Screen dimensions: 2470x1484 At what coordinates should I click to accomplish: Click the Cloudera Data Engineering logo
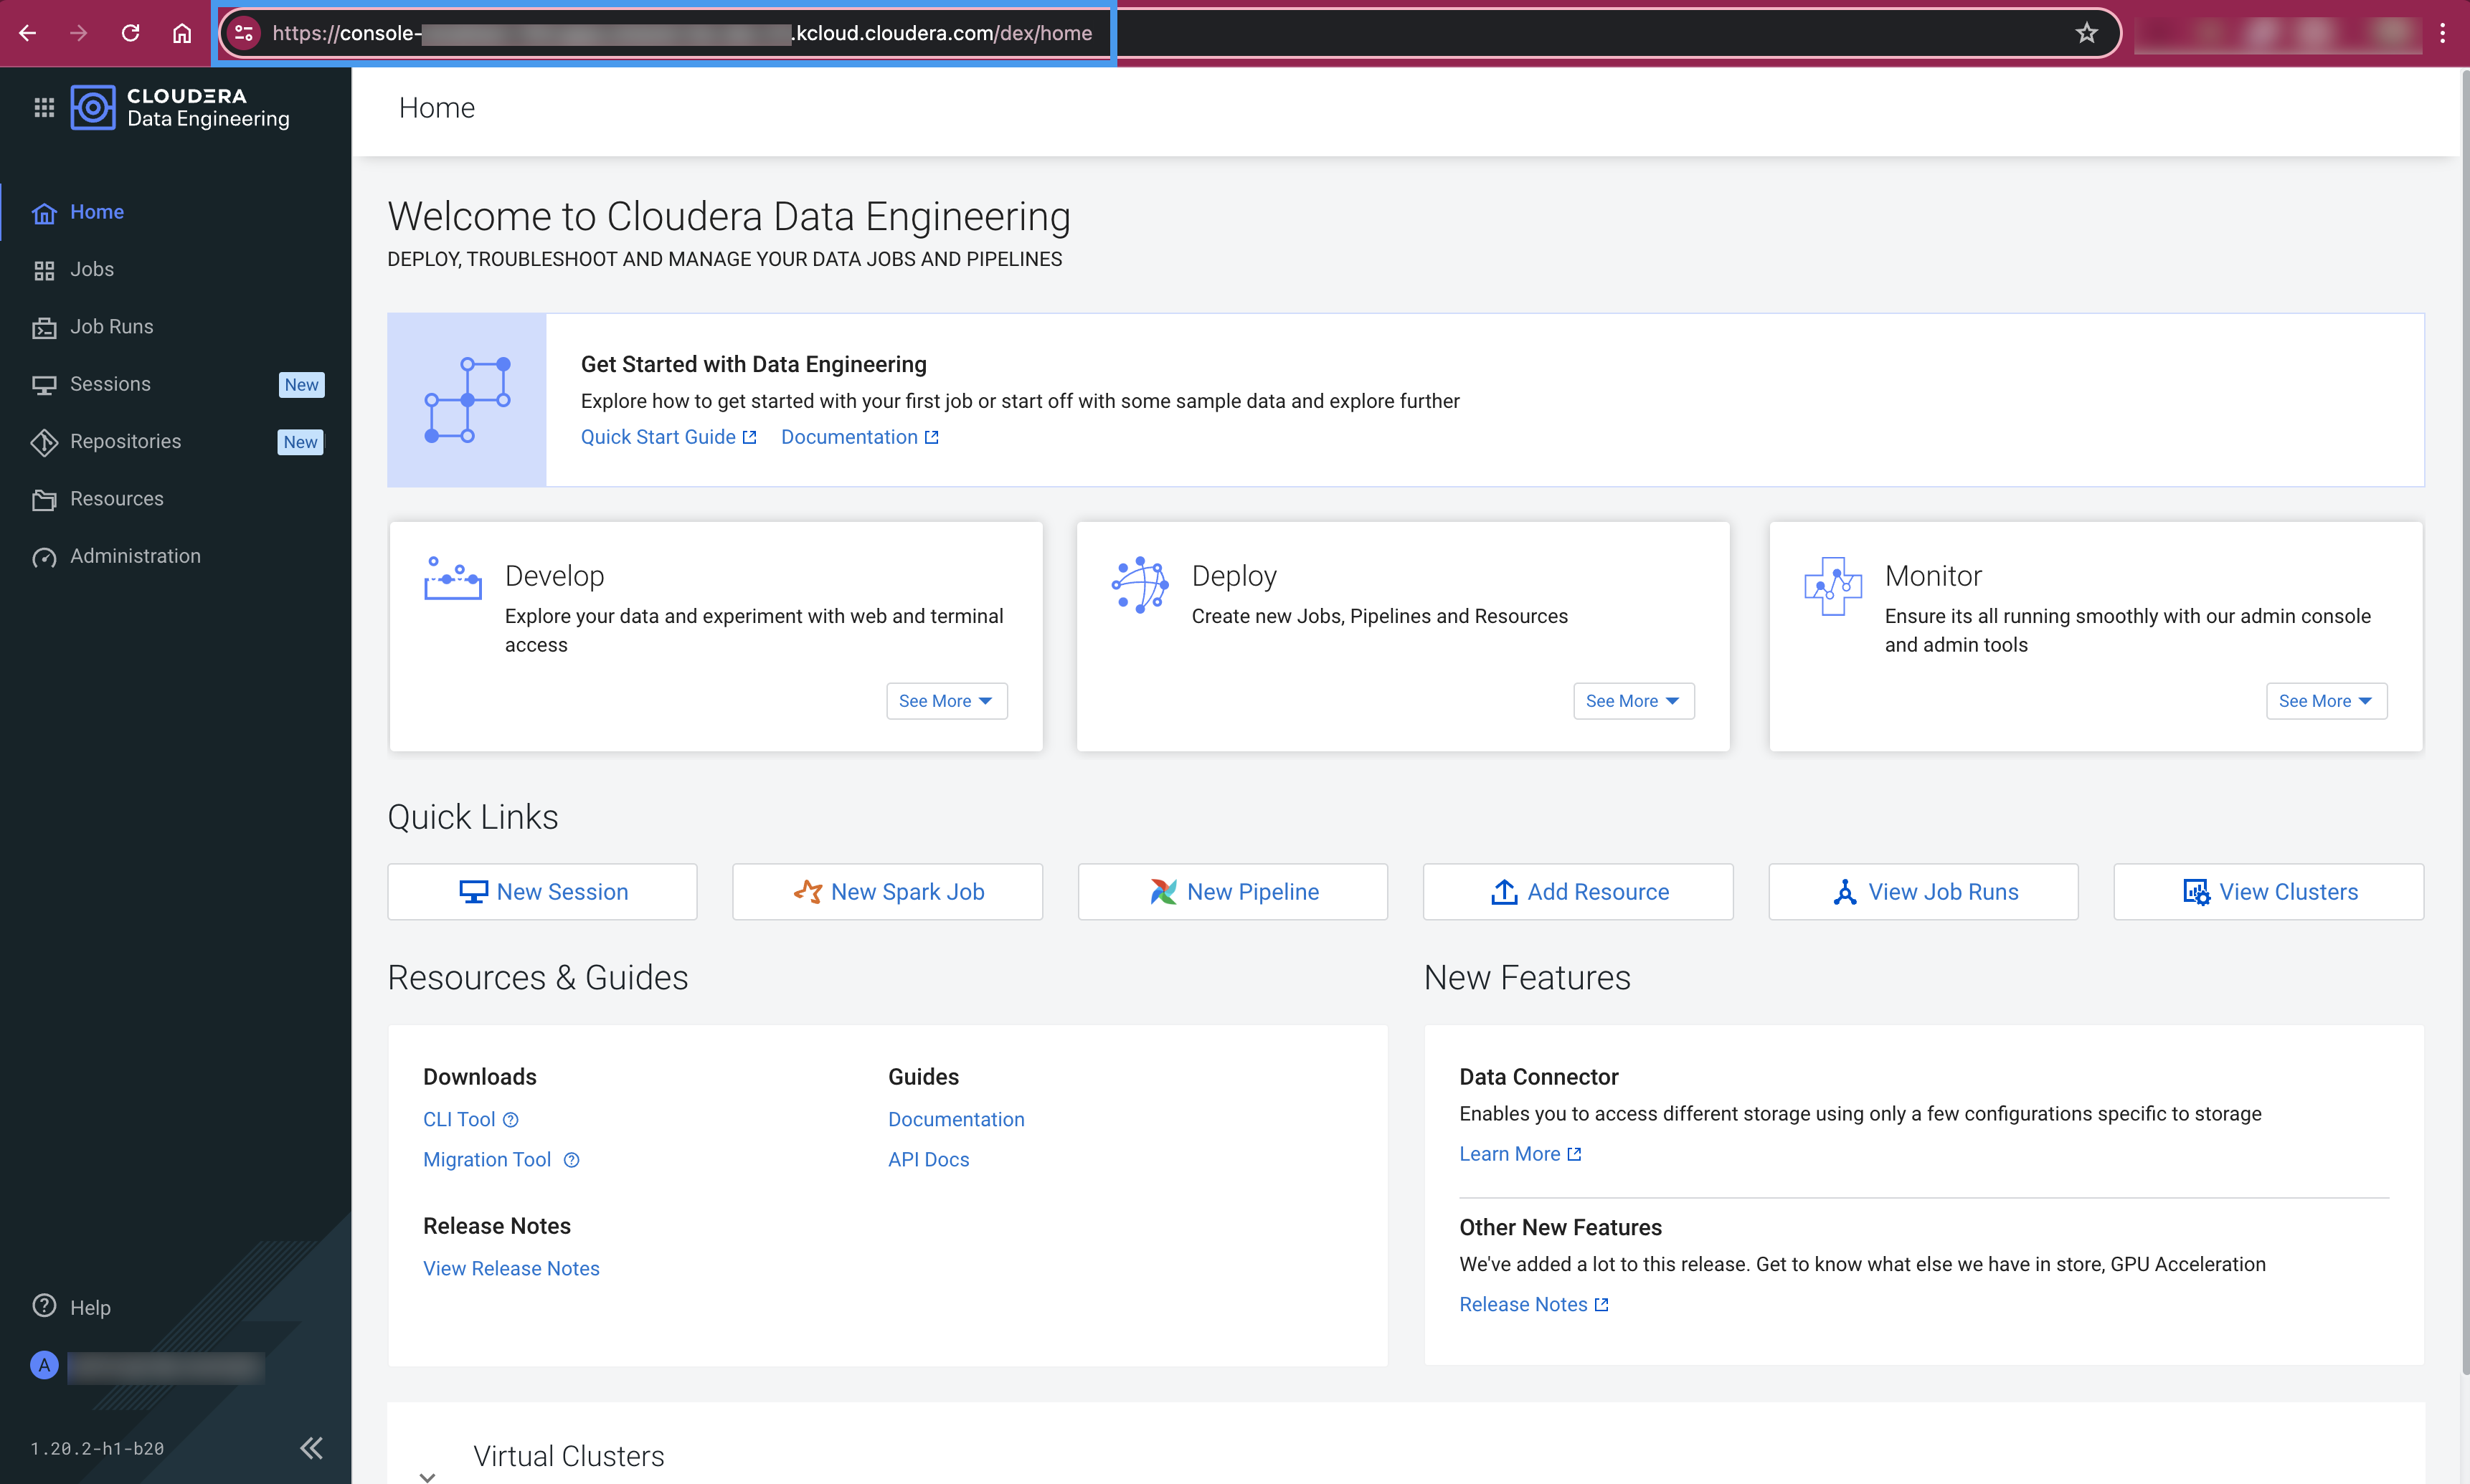[x=92, y=107]
